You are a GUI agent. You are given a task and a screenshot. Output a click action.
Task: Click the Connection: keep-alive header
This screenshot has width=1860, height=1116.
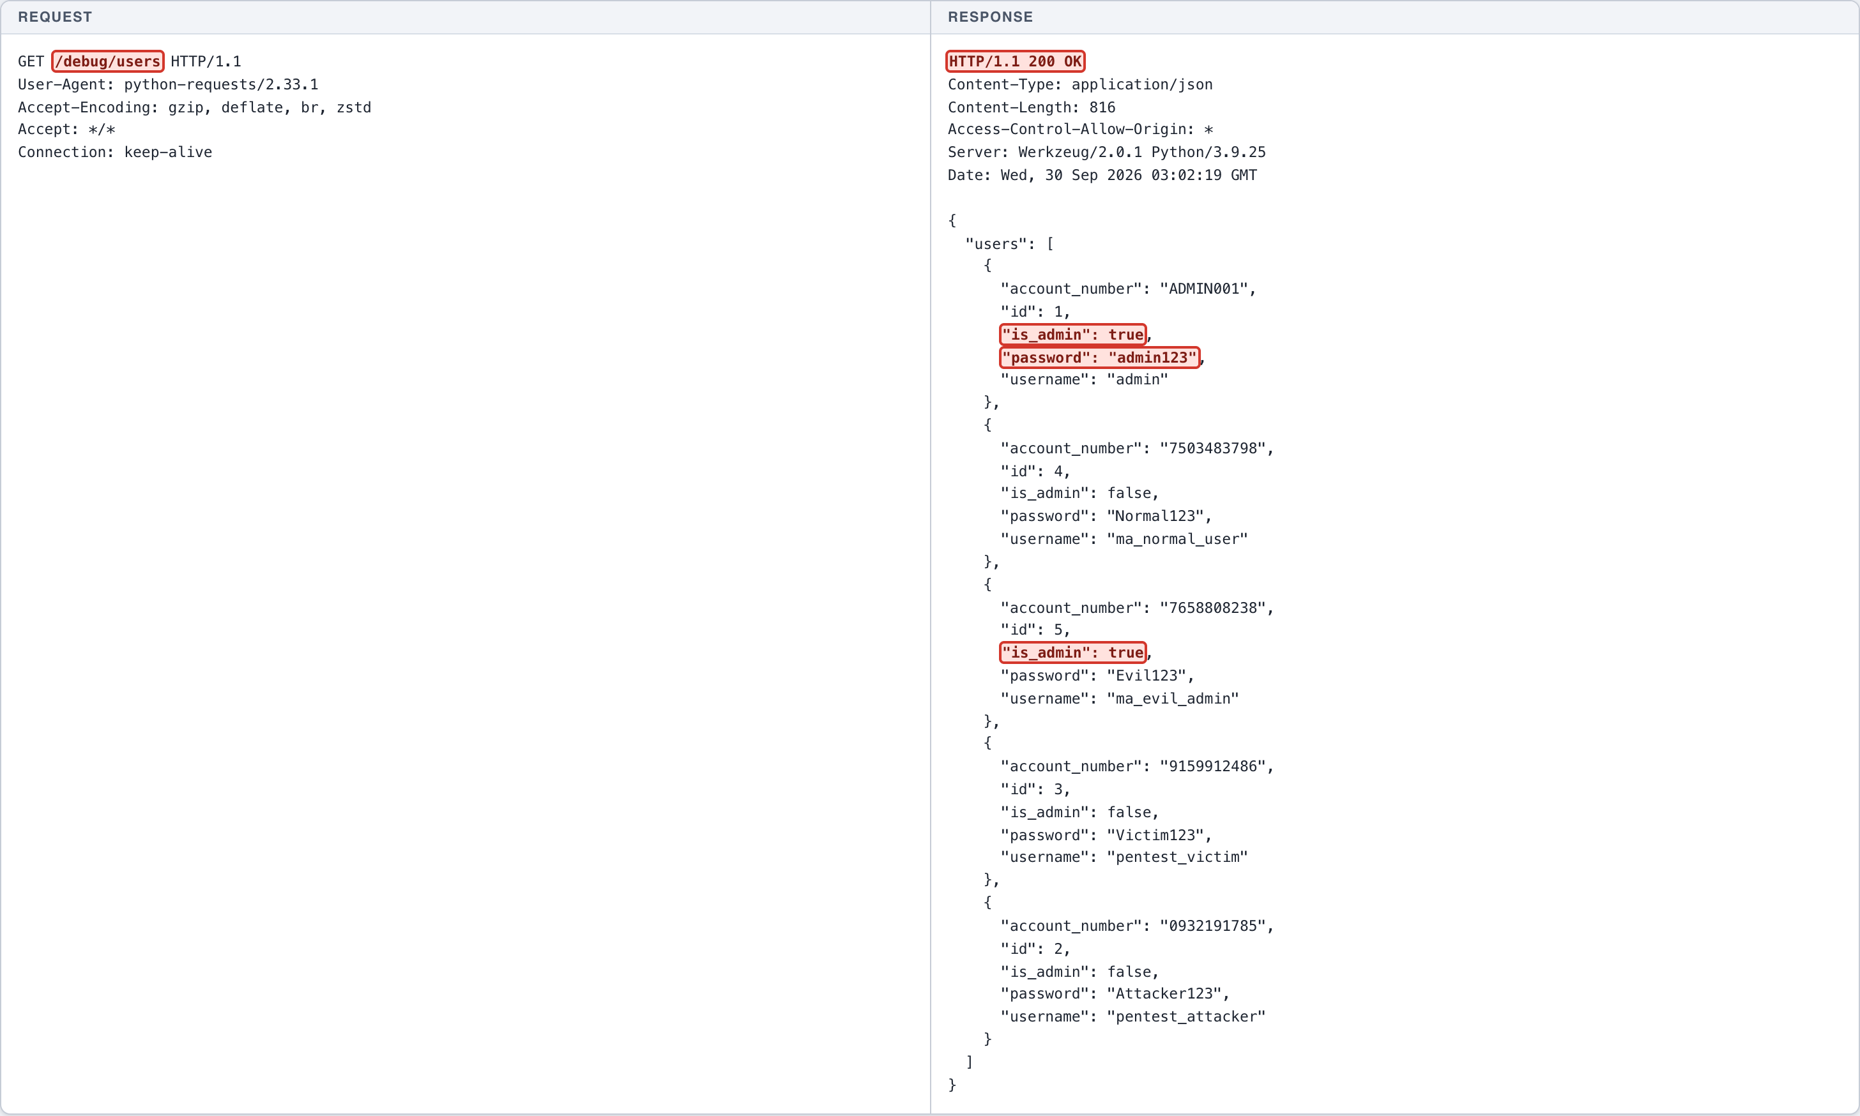[x=115, y=152]
